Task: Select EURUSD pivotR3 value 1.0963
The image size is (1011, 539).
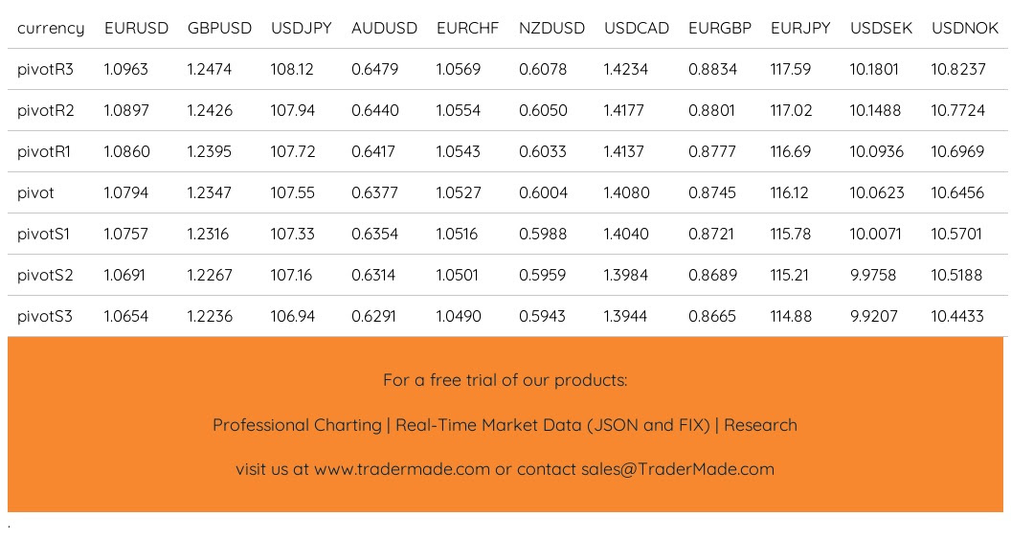Action: click(x=126, y=69)
